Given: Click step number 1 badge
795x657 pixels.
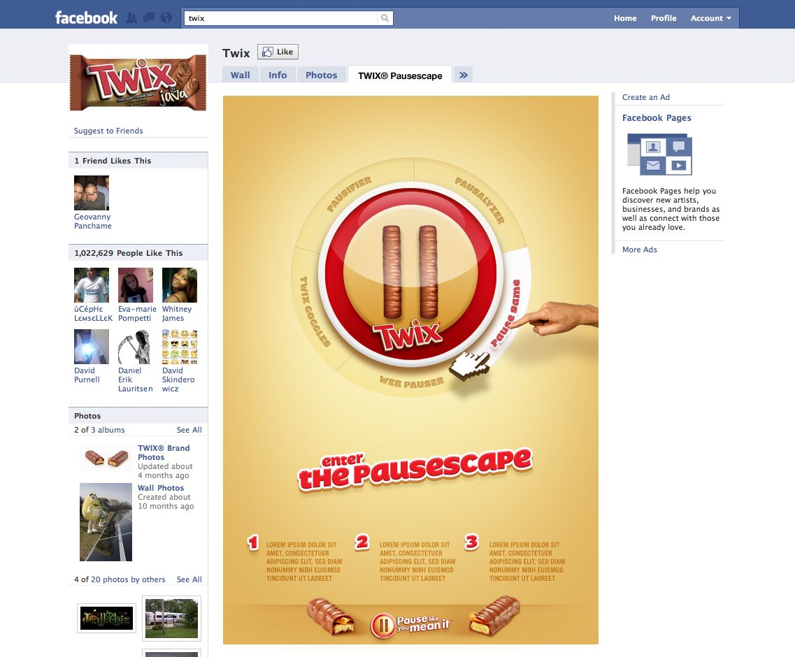Looking at the screenshot, I should click(x=253, y=543).
